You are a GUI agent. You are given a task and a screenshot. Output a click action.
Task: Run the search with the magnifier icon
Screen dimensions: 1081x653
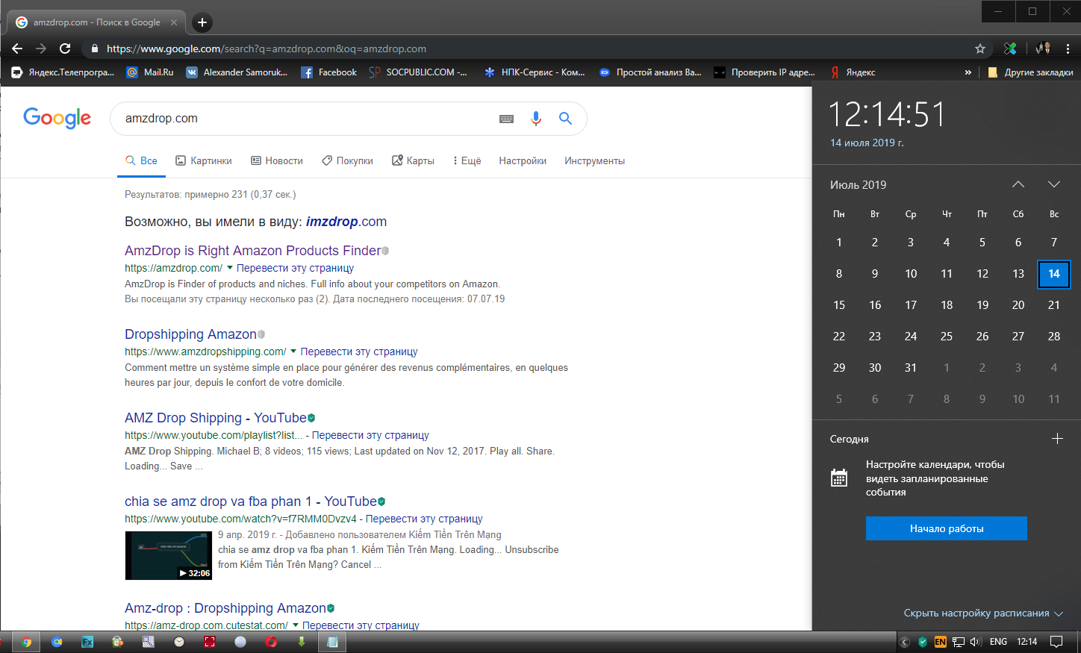tap(565, 119)
